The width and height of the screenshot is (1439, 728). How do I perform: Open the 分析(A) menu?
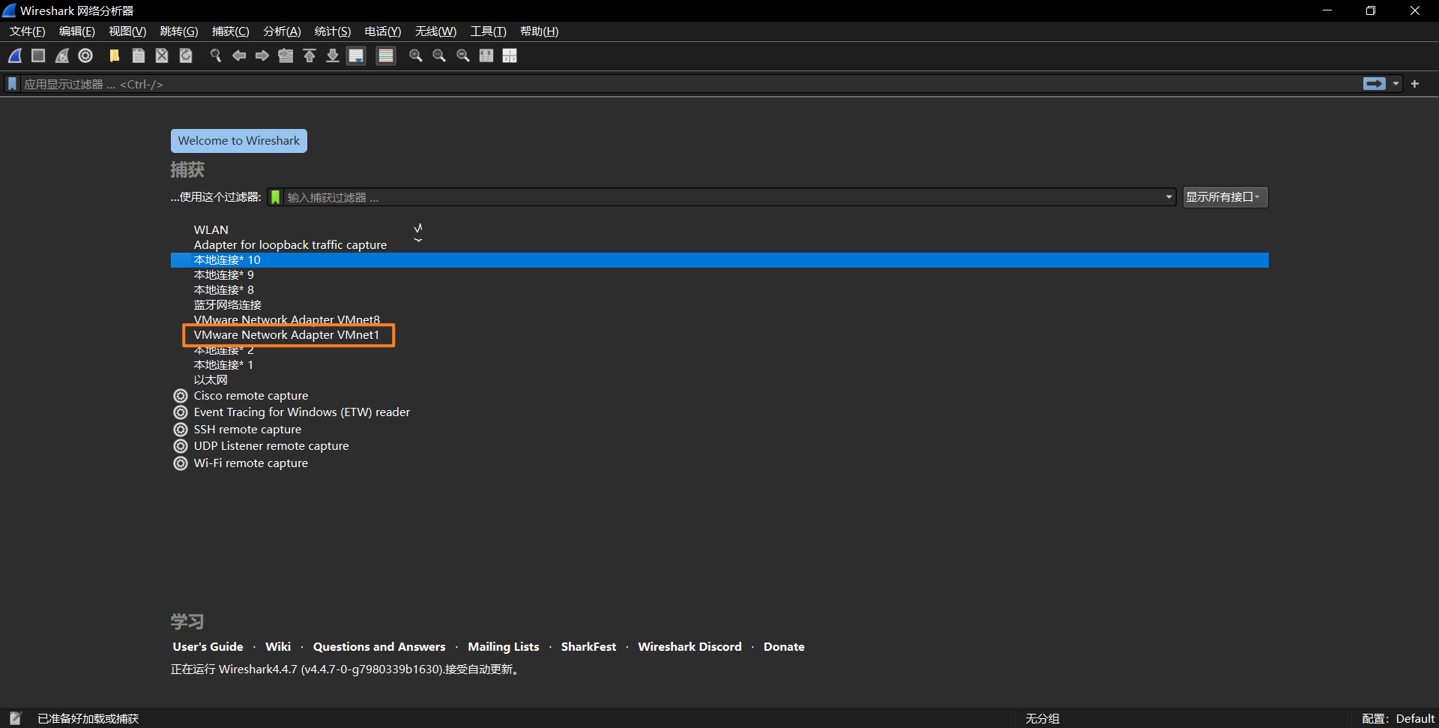pos(282,31)
